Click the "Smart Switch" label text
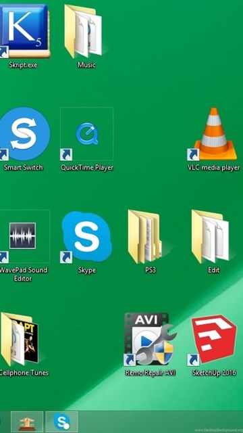This screenshot has width=243, height=433. tap(23, 168)
